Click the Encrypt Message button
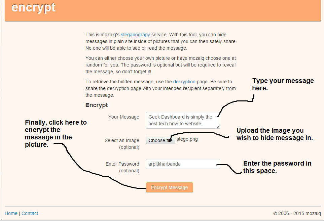This screenshot has height=221, width=324. coord(169,187)
